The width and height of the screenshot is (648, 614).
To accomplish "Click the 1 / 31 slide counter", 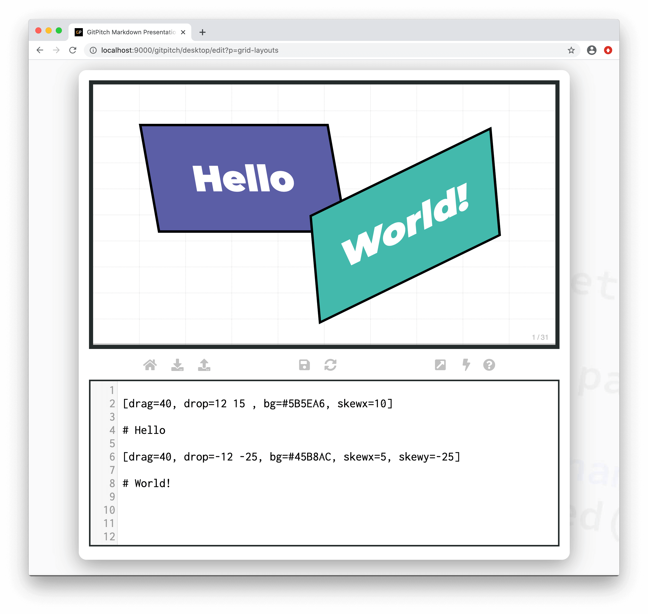I will [540, 337].
